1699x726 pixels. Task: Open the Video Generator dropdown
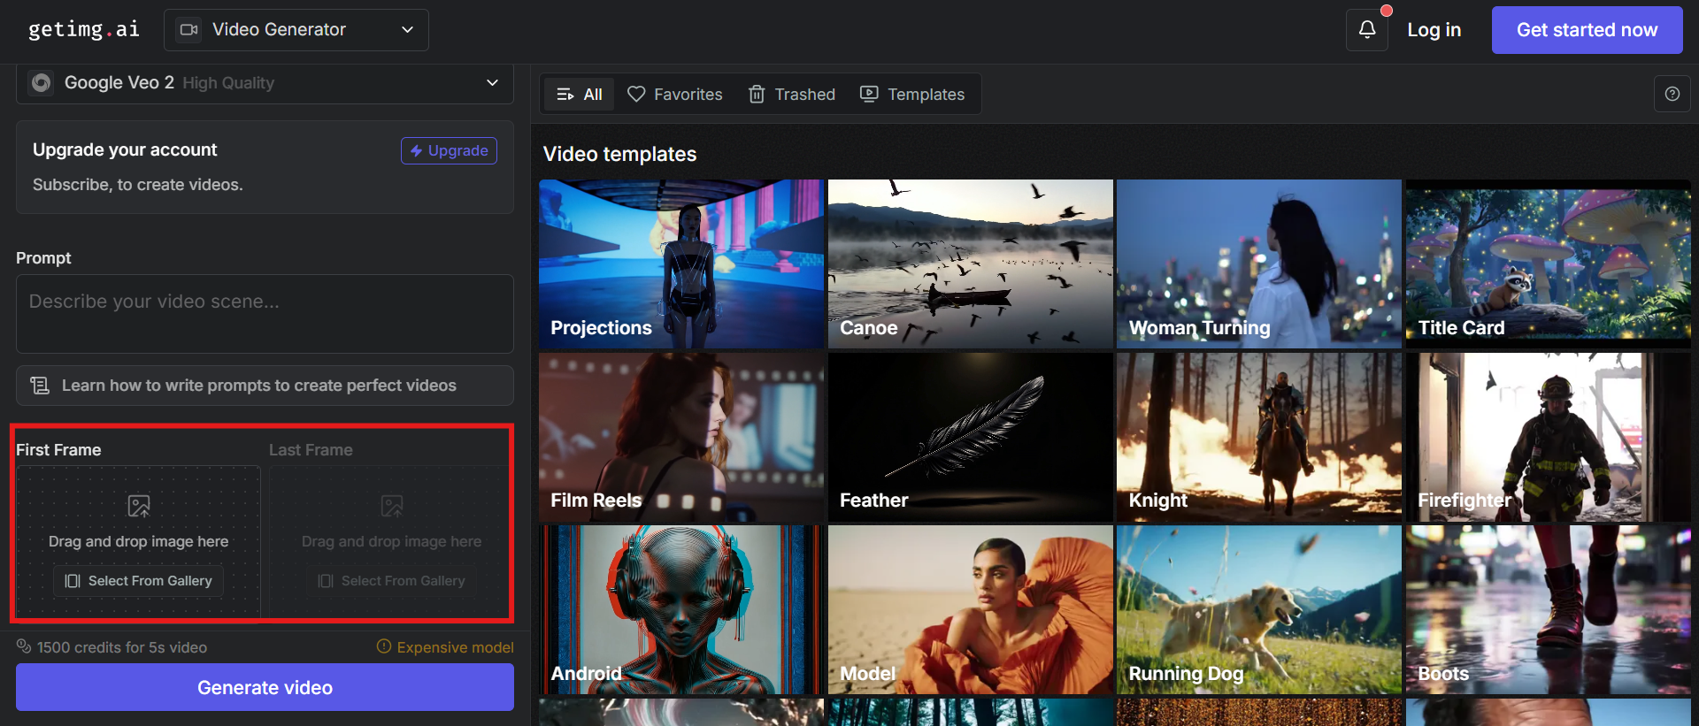pos(296,30)
